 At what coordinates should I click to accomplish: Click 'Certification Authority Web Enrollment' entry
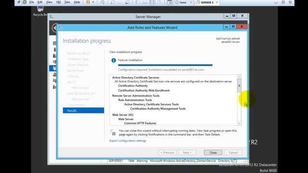coord(144,90)
